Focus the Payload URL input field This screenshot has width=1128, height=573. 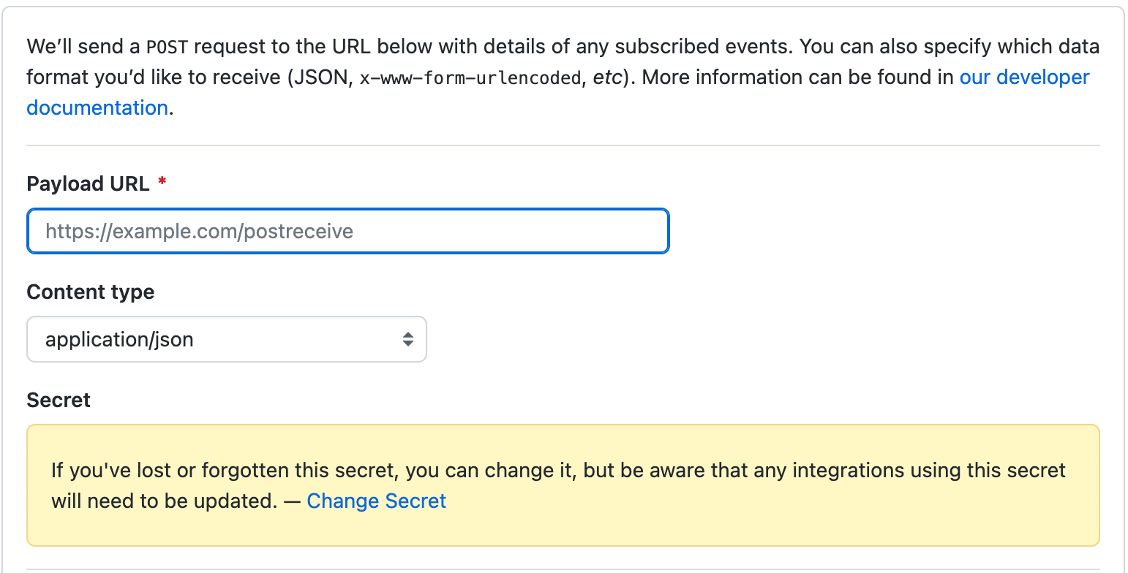tap(348, 232)
